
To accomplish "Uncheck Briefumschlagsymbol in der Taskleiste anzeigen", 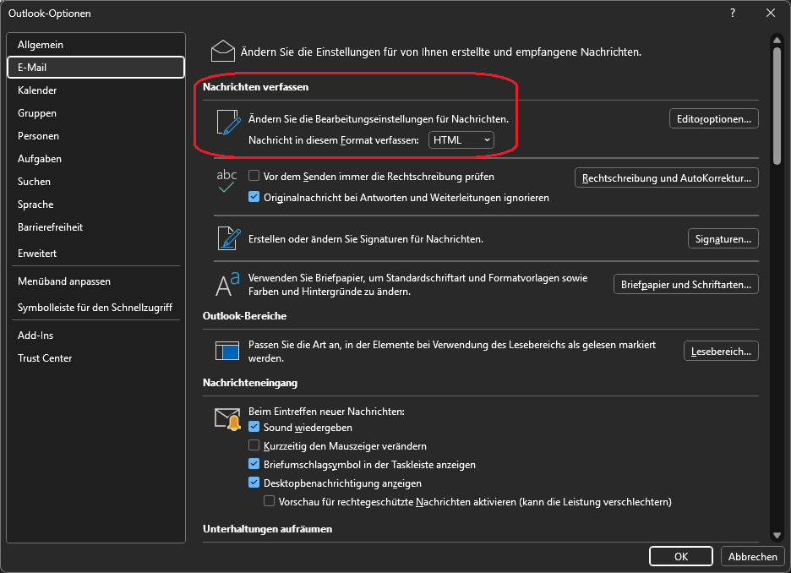I will [254, 463].
